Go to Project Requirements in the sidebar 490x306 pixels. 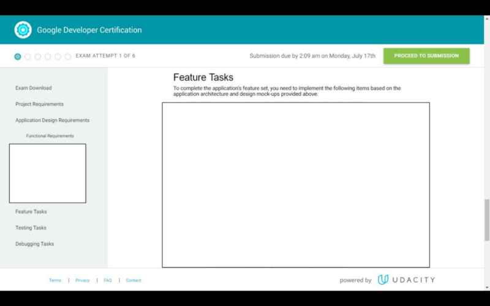click(x=39, y=104)
